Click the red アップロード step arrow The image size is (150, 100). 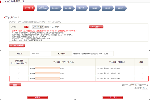(29, 8)
